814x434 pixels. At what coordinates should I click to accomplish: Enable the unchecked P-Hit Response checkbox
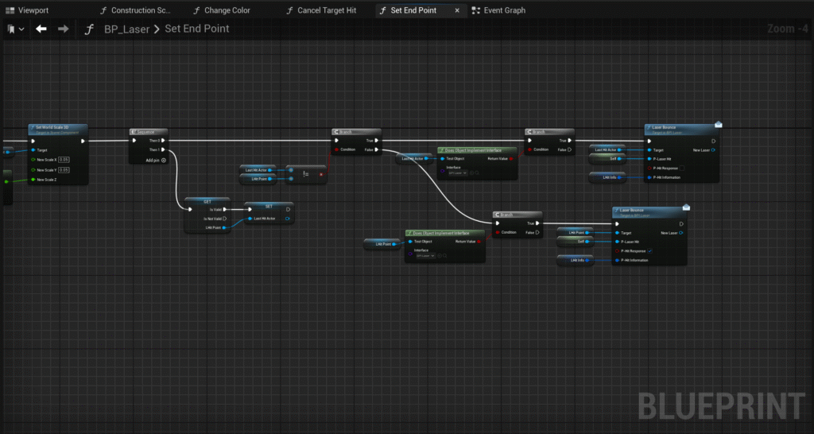[x=681, y=169]
